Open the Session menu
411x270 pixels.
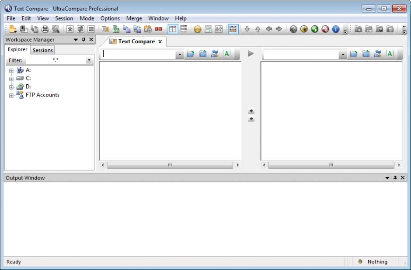pos(64,18)
